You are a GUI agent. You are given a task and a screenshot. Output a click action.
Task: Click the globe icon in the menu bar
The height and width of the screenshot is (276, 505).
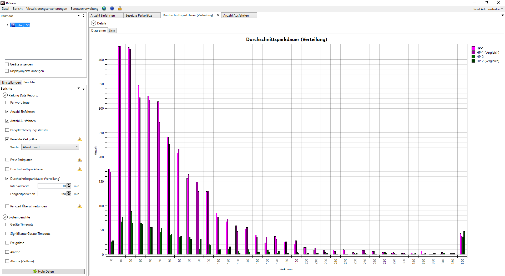[x=104, y=8]
